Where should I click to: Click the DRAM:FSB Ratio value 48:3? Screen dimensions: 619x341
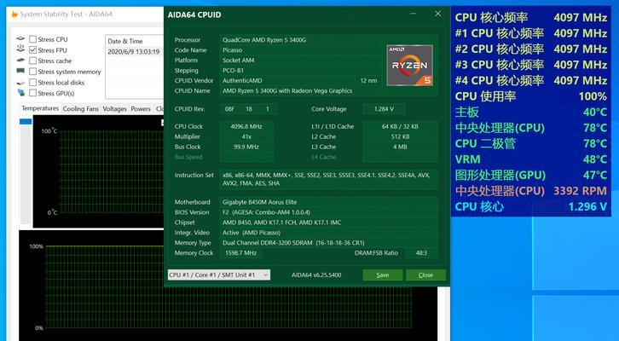point(421,253)
